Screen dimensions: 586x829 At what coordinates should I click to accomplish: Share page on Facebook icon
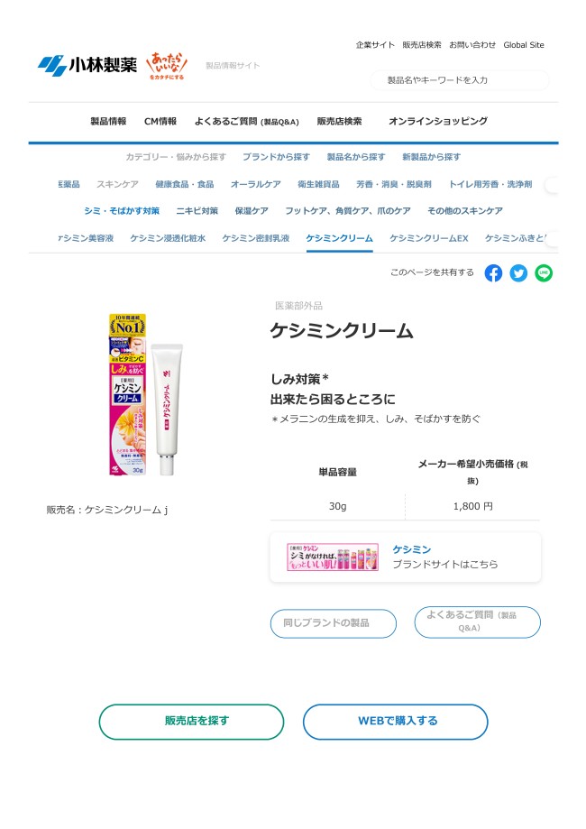tap(493, 273)
